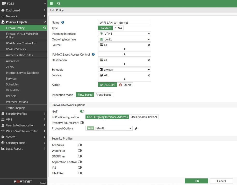This screenshot has width=237, height=185.
Task: Select Flow-based inspection mode
Action: pos(85,95)
